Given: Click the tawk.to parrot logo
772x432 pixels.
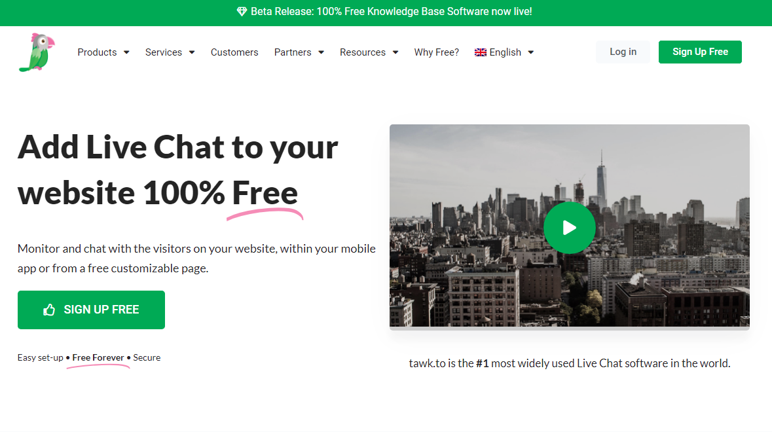Looking at the screenshot, I should pos(37,52).
